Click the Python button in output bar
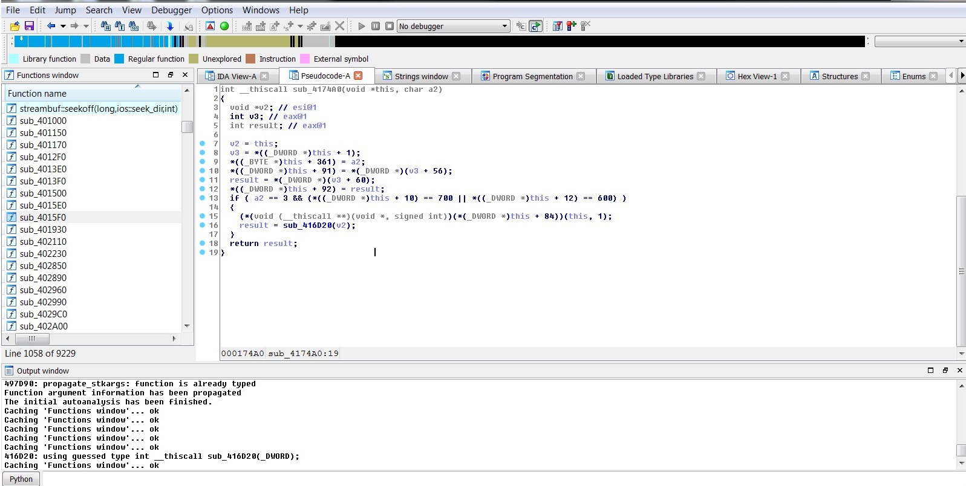This screenshot has width=966, height=486. [x=21, y=479]
